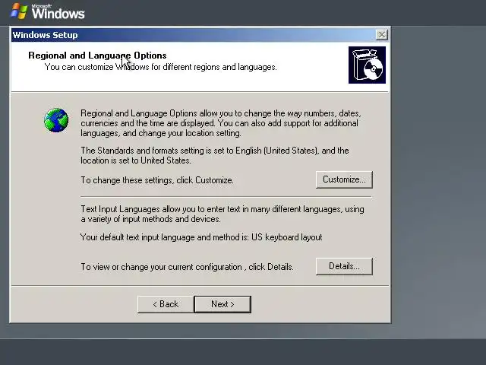486x365 pixels.
Task: Open the Details text input button
Action: (344, 266)
